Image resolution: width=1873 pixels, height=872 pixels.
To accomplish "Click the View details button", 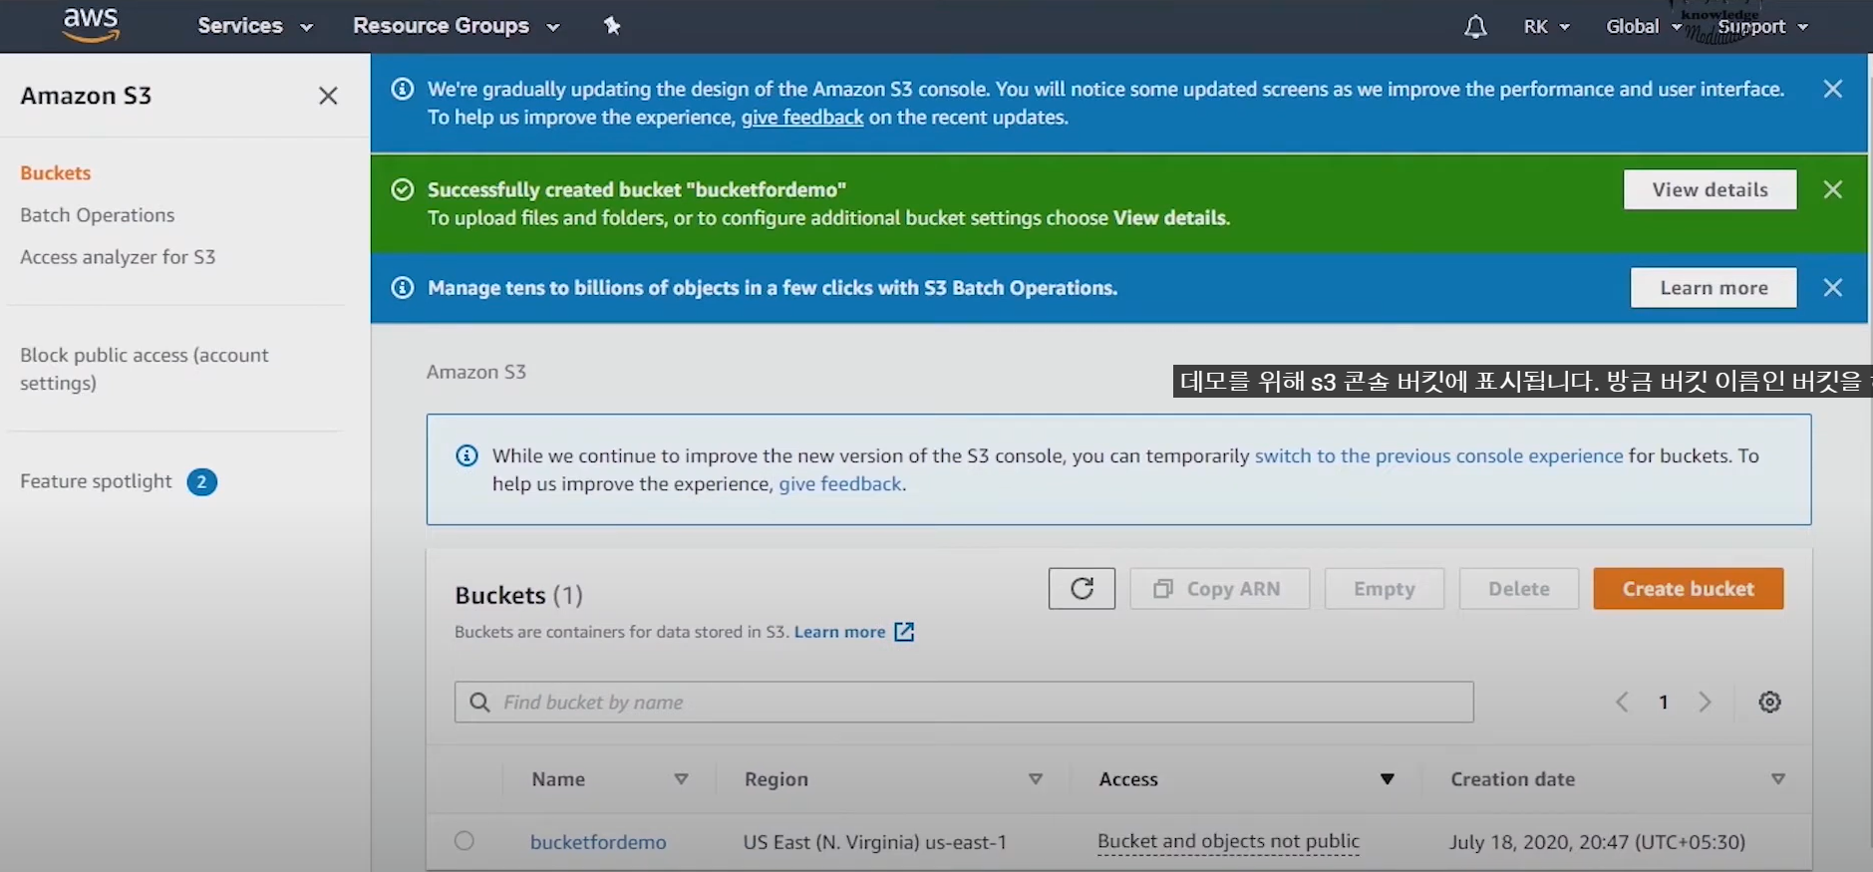I will 1710,189.
